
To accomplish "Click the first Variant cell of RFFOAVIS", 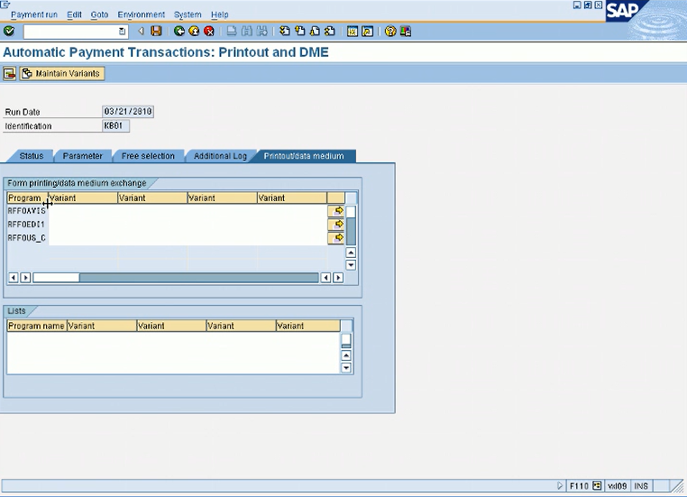I will pos(83,211).
